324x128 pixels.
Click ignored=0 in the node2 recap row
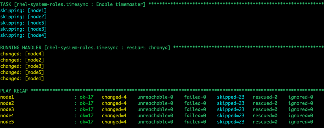pyautogui.click(x=301, y=103)
